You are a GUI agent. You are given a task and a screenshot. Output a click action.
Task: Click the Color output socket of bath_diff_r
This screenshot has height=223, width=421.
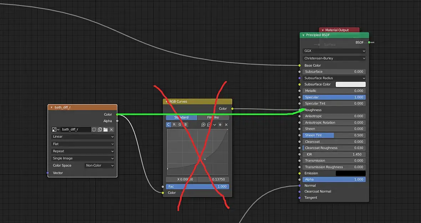(117, 114)
